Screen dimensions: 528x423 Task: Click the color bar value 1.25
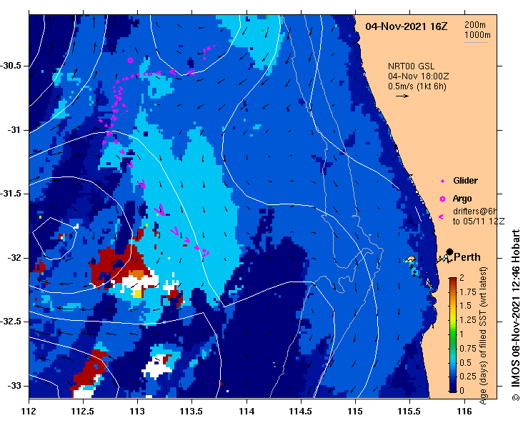click(x=467, y=320)
